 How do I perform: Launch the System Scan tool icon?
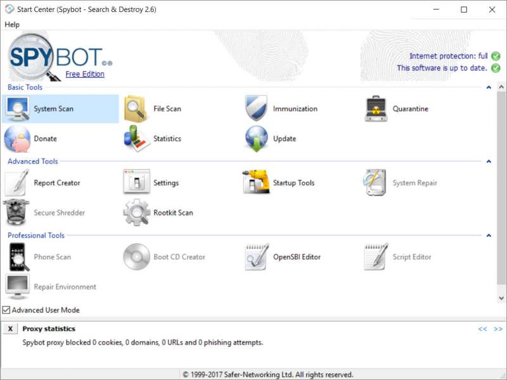pos(18,109)
